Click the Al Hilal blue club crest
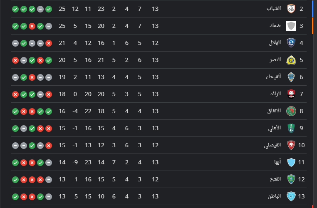The image size is (317, 208). tap(291, 43)
